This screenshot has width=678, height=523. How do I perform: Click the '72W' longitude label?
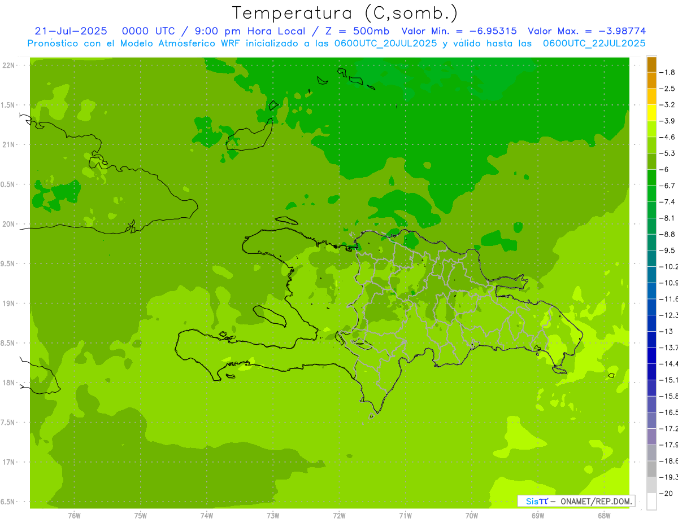pos(339,515)
